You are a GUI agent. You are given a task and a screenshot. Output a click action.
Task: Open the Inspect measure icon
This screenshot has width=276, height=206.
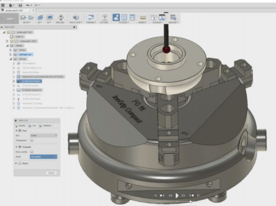[143, 18]
